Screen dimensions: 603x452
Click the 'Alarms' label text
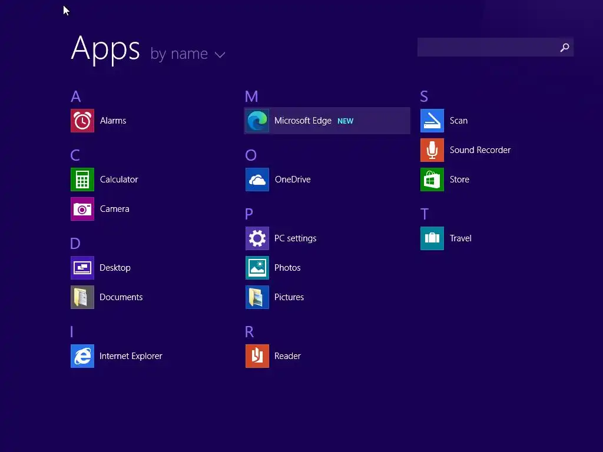[113, 121]
